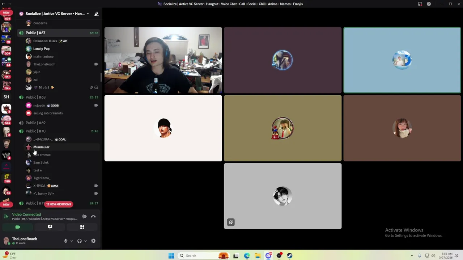Select the olive-colored participant tile
Image resolution: width=463 pixels, height=260 pixels.
pyautogui.click(x=283, y=128)
